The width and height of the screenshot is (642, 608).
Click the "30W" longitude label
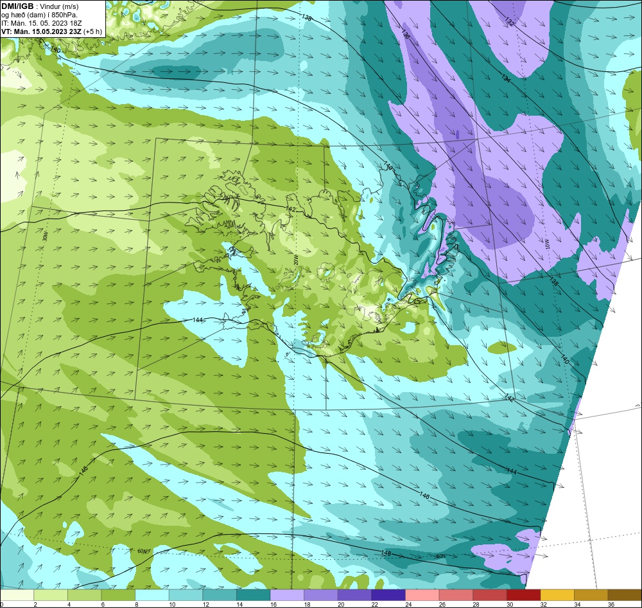click(45, 236)
